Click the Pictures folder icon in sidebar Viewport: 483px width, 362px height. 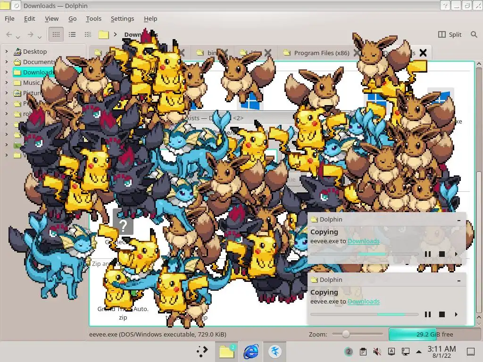17,93
